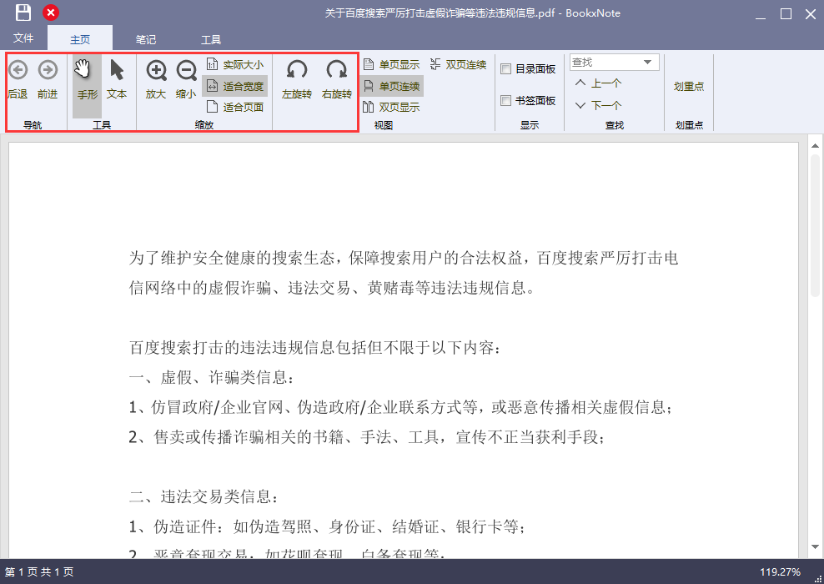This screenshot has height=584, width=824.
Task: Click the 第 1 页 共 1 页 status text
Action: (39, 572)
